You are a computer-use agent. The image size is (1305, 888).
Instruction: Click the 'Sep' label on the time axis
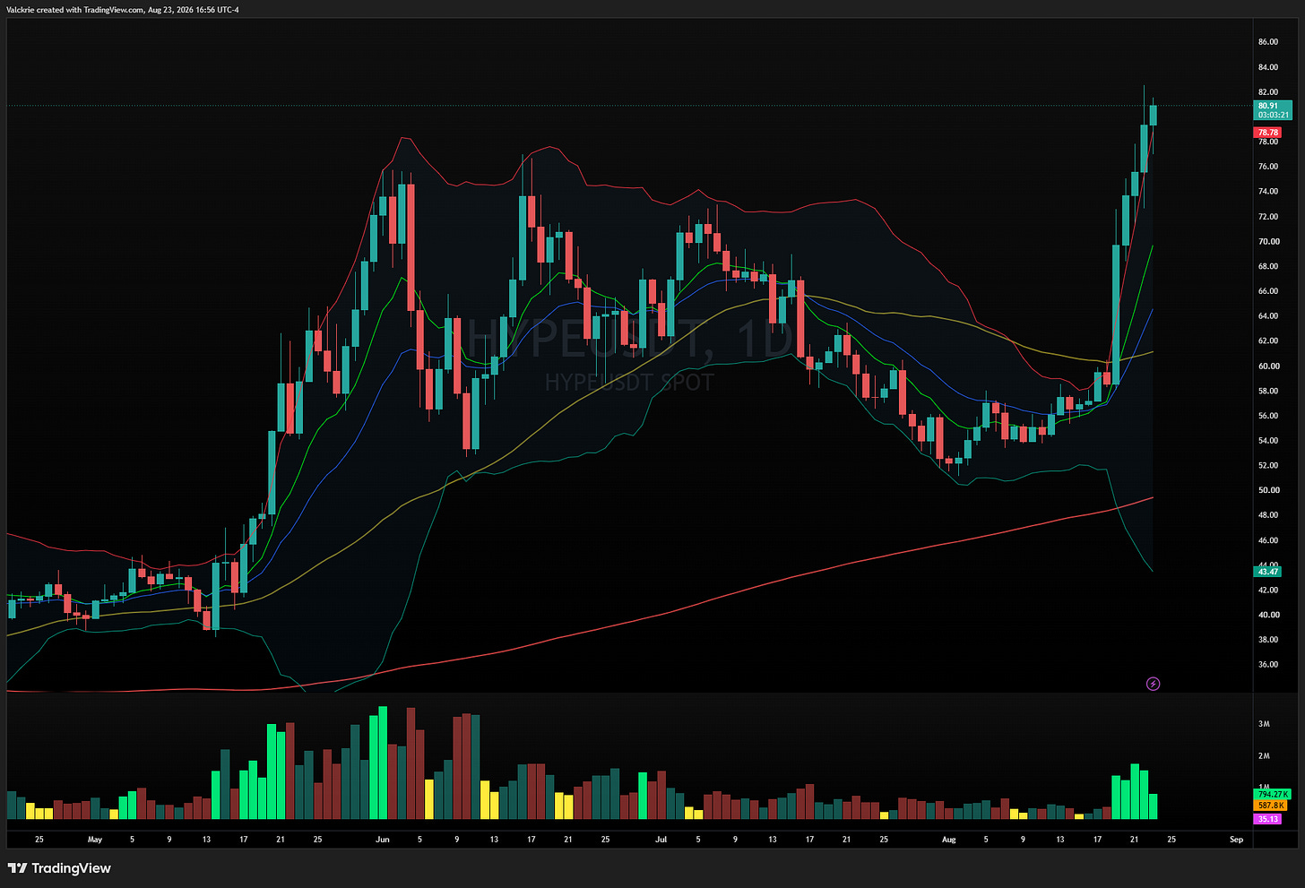pyautogui.click(x=1236, y=840)
